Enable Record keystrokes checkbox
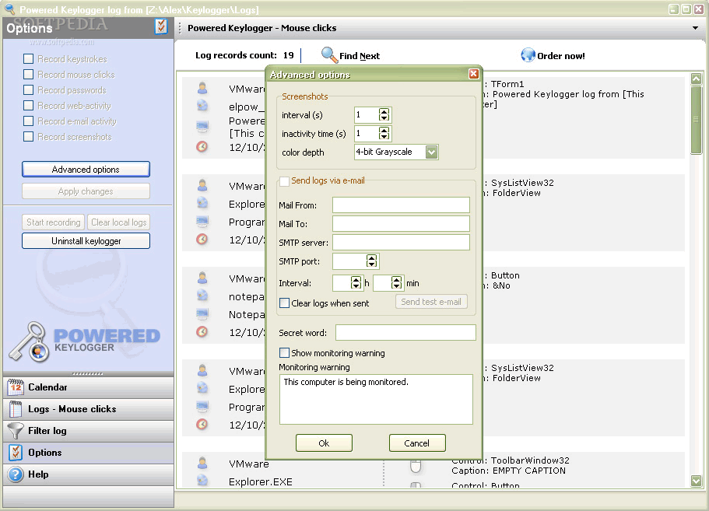This screenshot has width=709, height=511. point(29,59)
